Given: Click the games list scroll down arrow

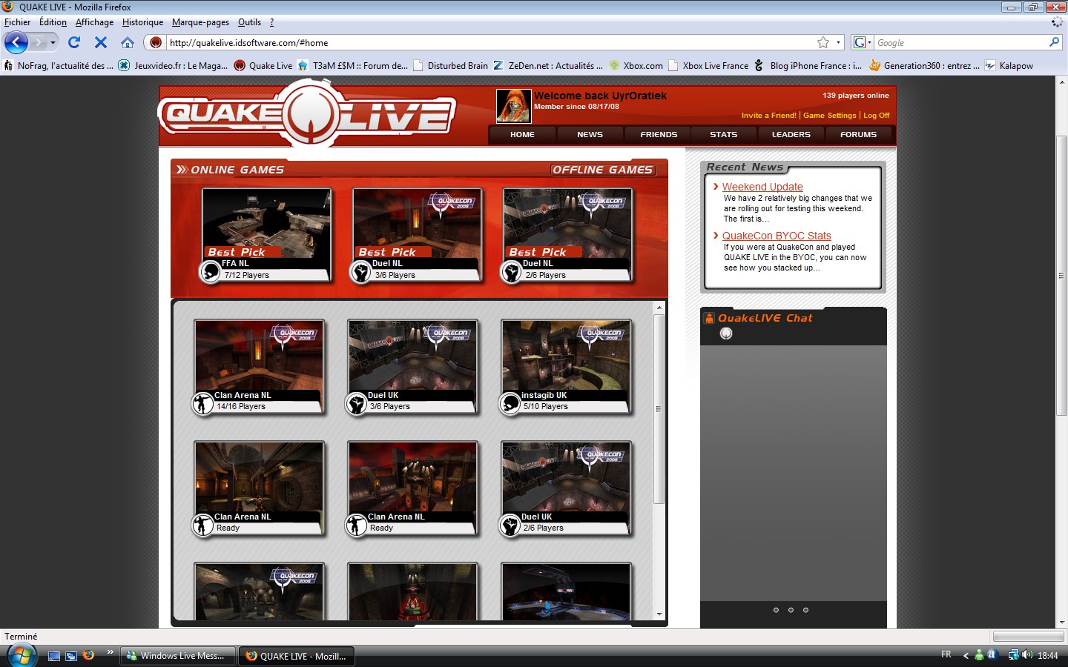Looking at the screenshot, I should click(659, 614).
